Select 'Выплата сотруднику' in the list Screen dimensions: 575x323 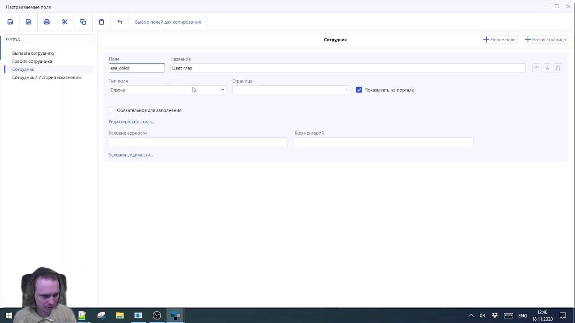click(x=33, y=53)
